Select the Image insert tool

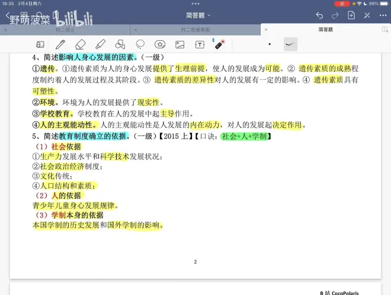[x=180, y=44]
